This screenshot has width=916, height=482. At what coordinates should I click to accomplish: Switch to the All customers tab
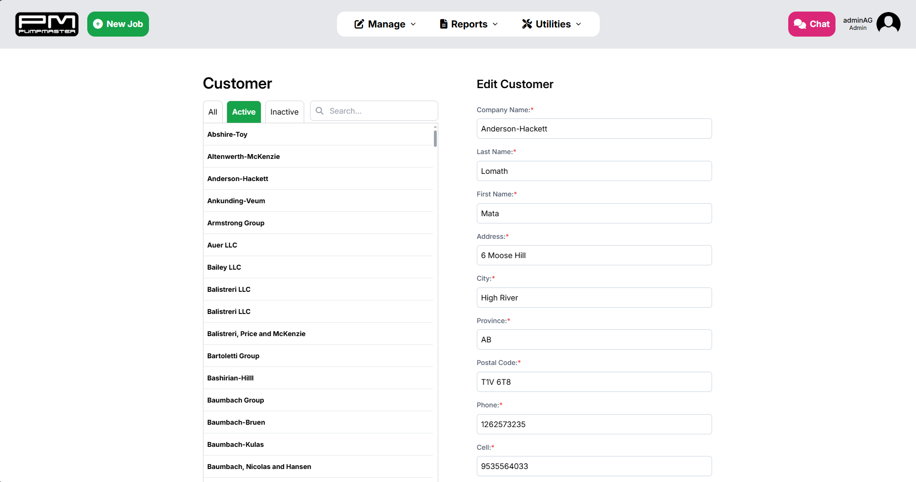coord(213,112)
